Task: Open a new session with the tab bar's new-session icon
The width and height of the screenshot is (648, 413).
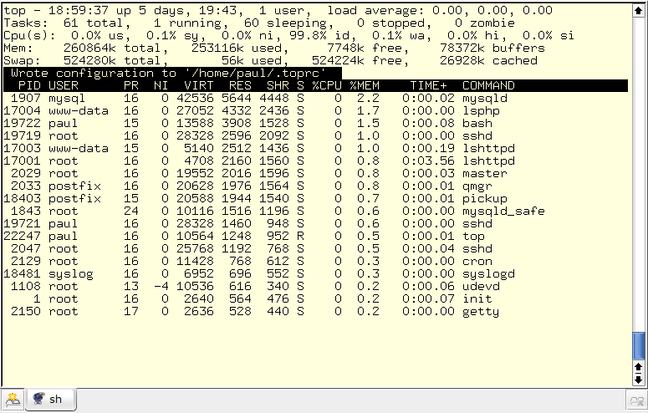Action: pyautogui.click(x=13, y=400)
